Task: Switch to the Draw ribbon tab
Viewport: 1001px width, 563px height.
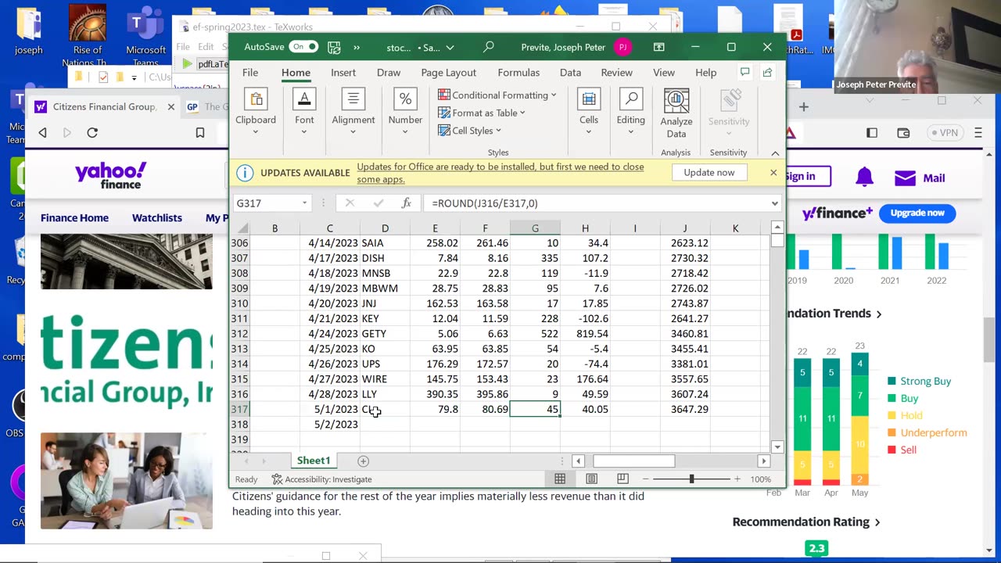Action: click(389, 73)
